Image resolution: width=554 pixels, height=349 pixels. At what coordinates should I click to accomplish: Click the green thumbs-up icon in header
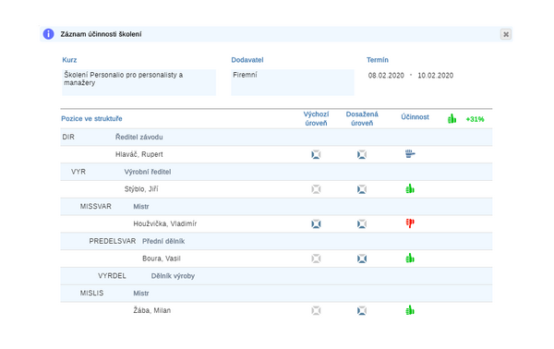click(x=452, y=119)
